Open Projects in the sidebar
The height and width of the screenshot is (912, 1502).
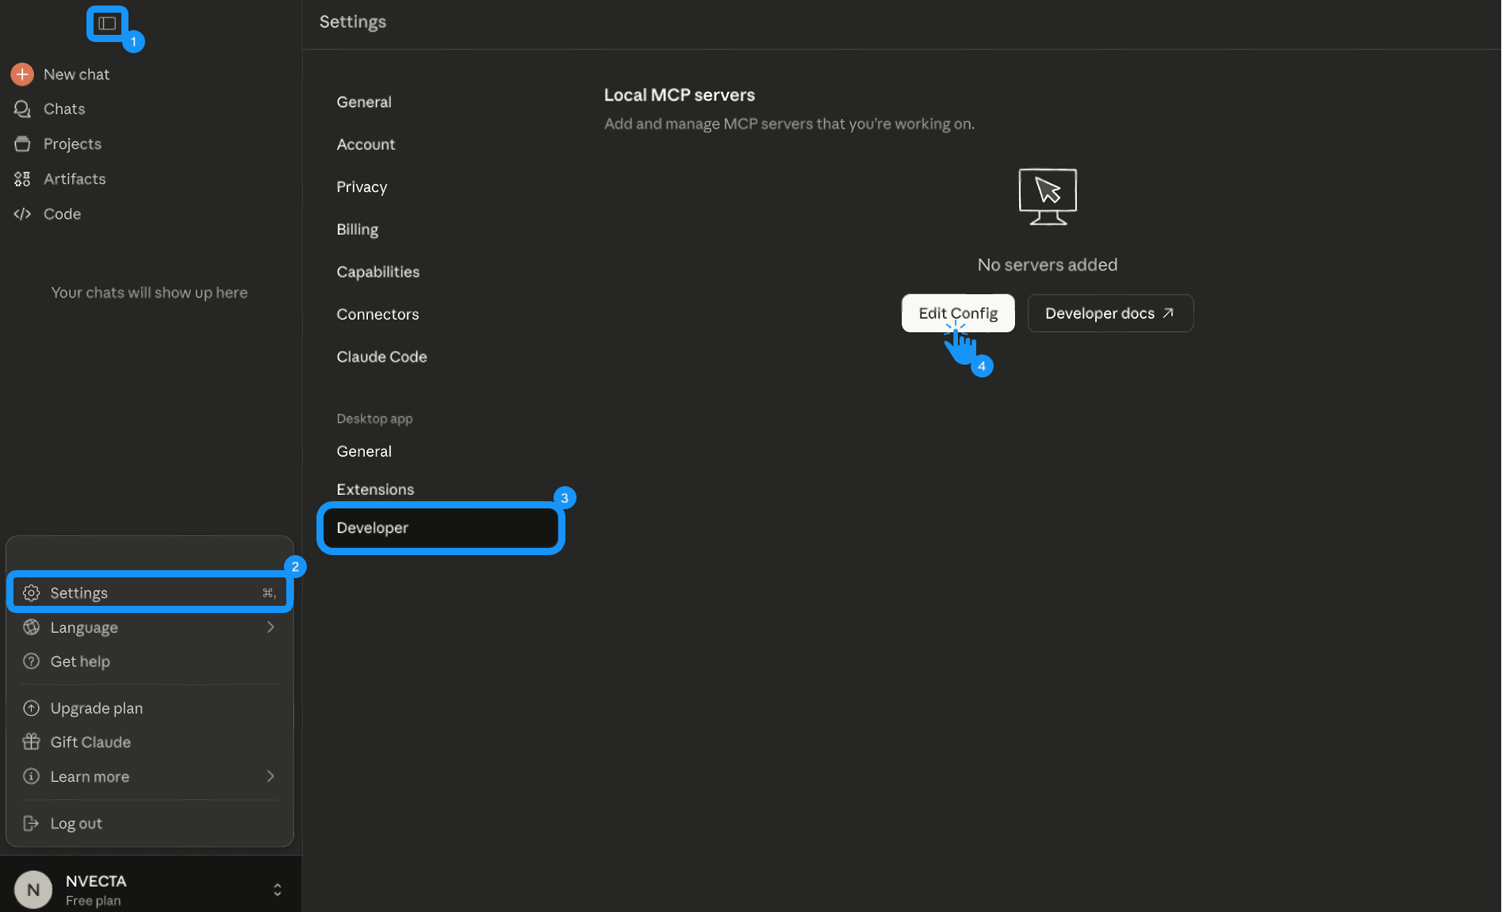72,144
